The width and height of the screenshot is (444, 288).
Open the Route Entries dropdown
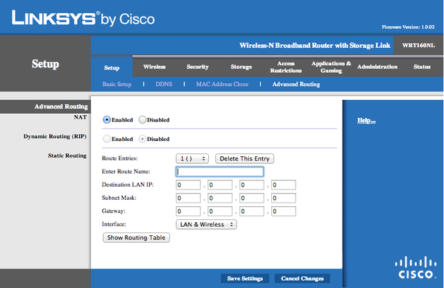[x=192, y=159]
